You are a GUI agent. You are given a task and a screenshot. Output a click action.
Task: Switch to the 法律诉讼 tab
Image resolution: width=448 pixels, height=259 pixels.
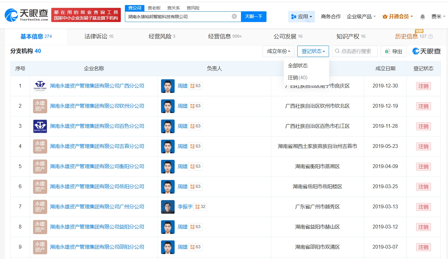[x=99, y=37]
